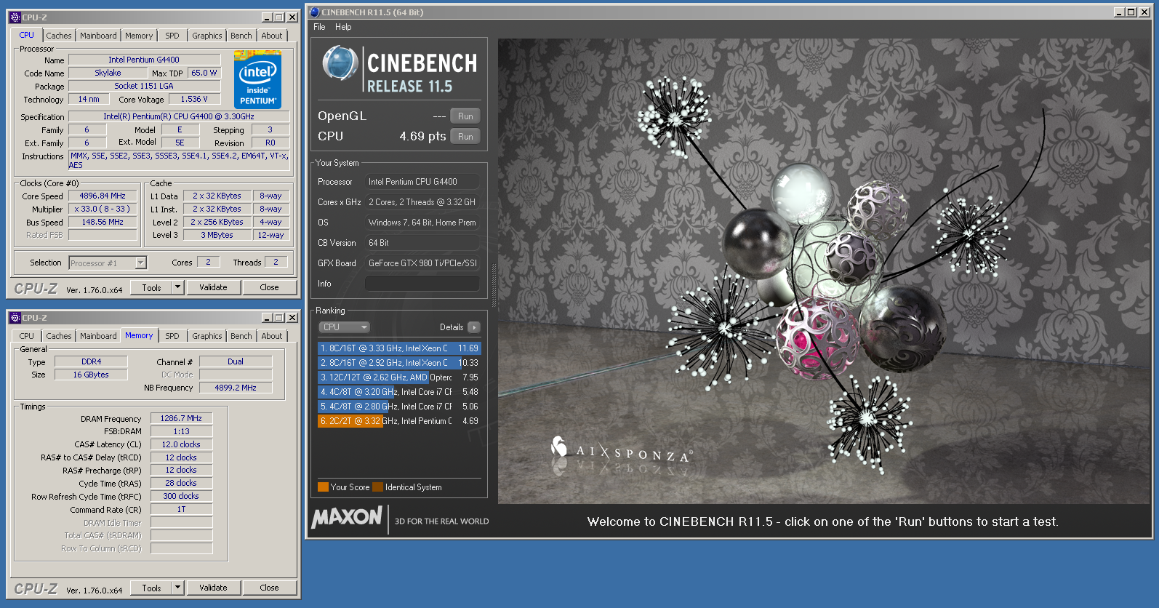Screen dimensions: 1159x608
Task: Click the memory Type value DDR4
Action: pos(92,361)
